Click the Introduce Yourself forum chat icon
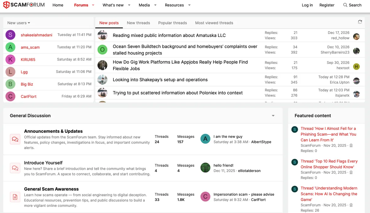 (x=15, y=168)
